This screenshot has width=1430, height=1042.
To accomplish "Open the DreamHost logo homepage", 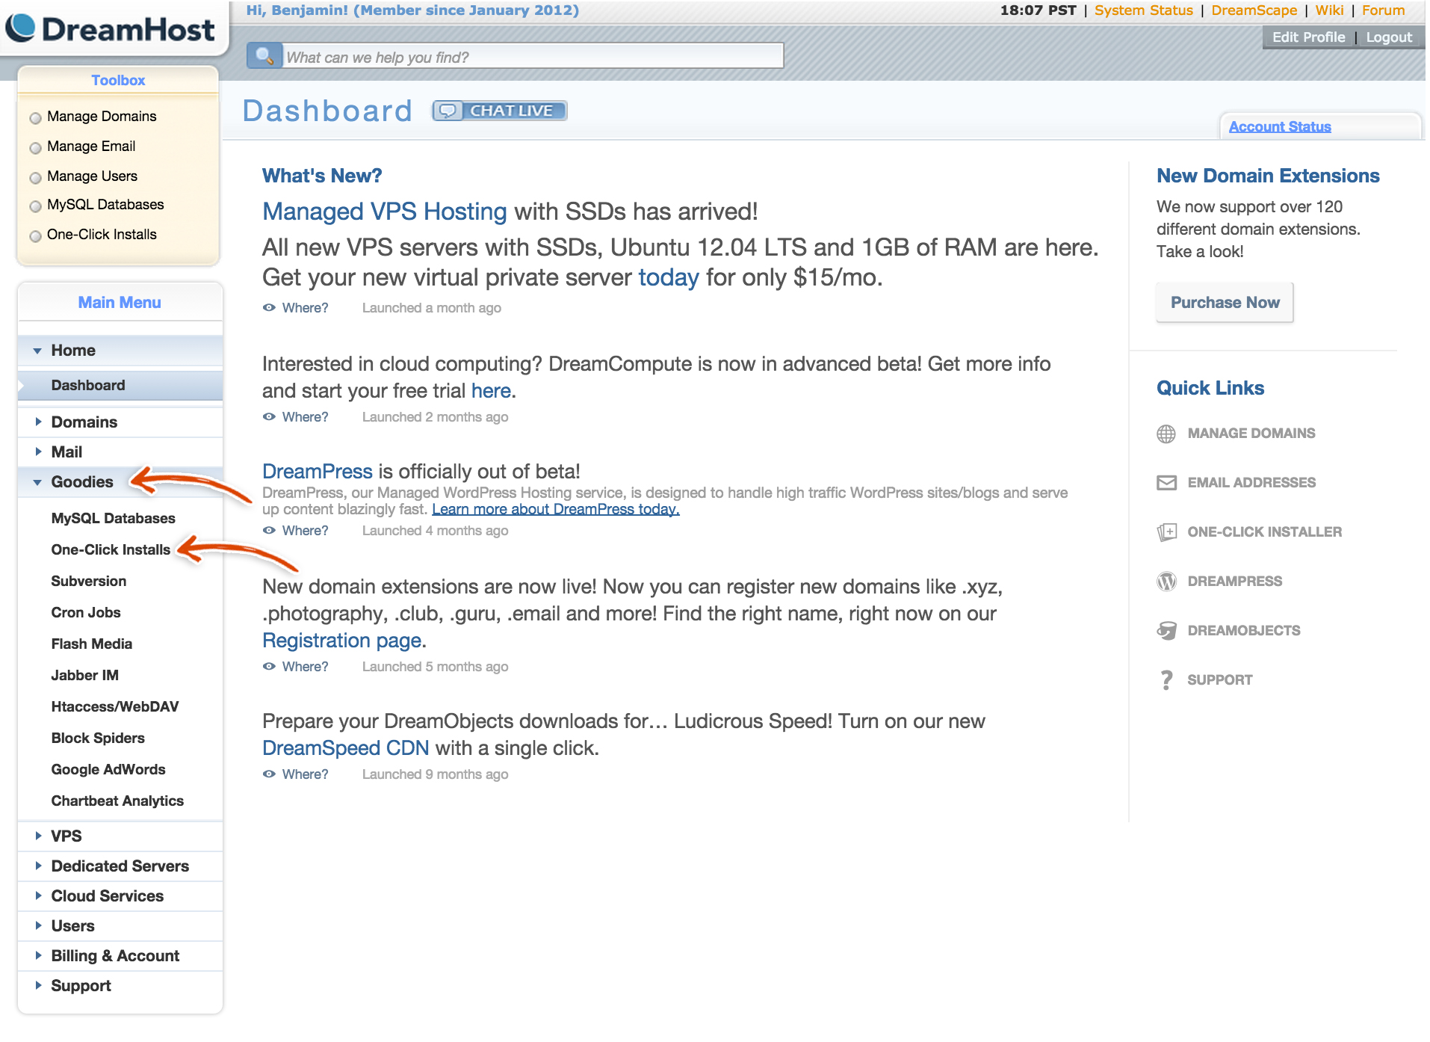I will pos(111,28).
